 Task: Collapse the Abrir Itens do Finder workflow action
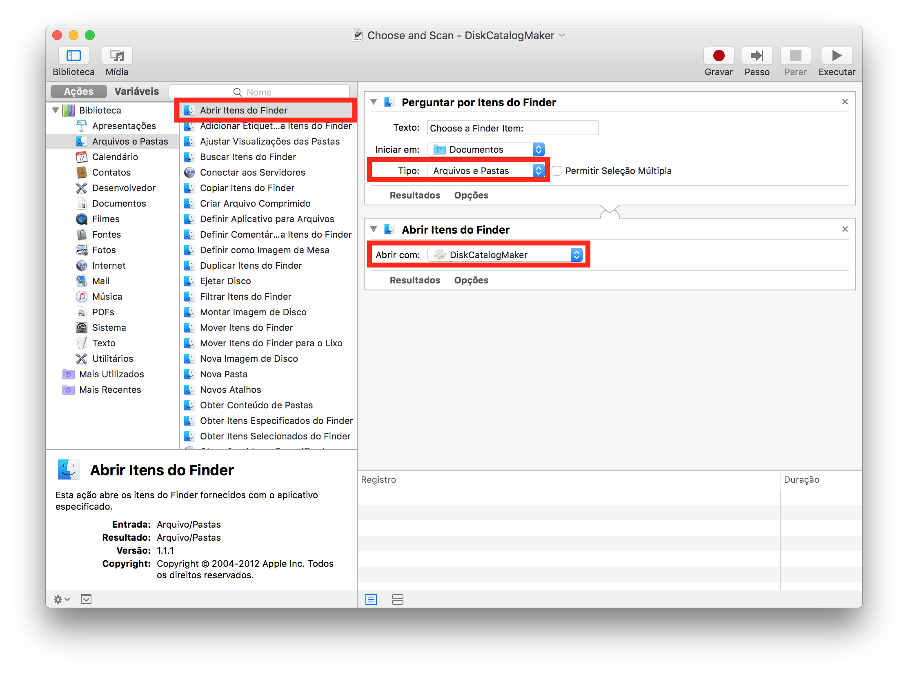tap(374, 229)
